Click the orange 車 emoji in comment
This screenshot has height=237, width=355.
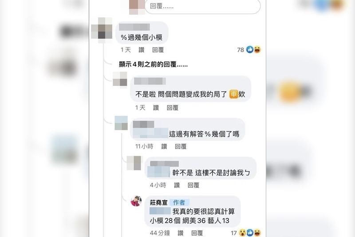[233, 94]
